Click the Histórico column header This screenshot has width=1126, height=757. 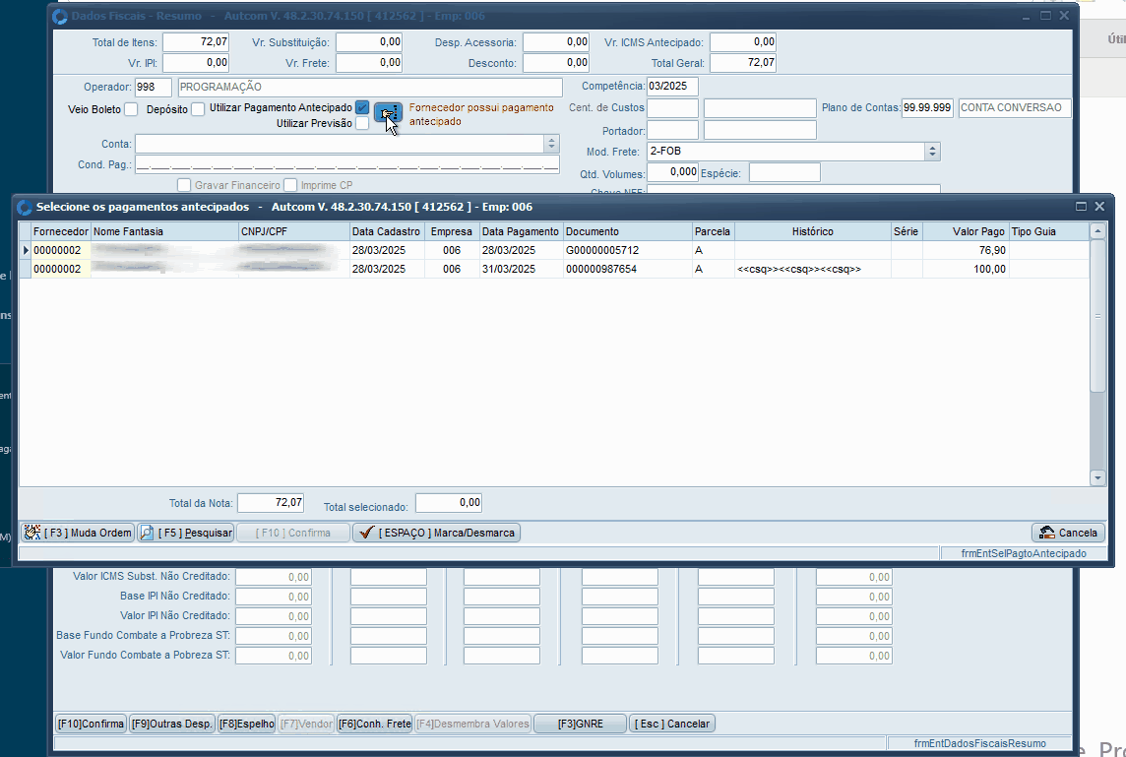813,232
